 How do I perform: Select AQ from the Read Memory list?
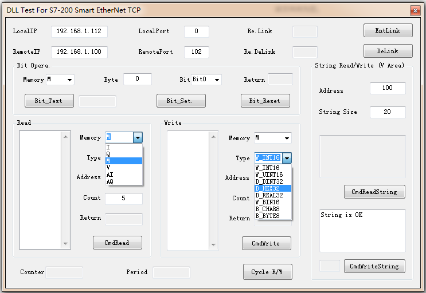point(110,181)
